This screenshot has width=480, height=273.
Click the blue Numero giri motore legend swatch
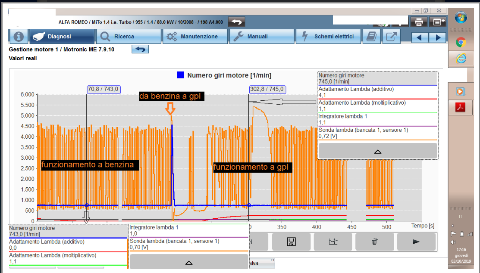click(181, 75)
